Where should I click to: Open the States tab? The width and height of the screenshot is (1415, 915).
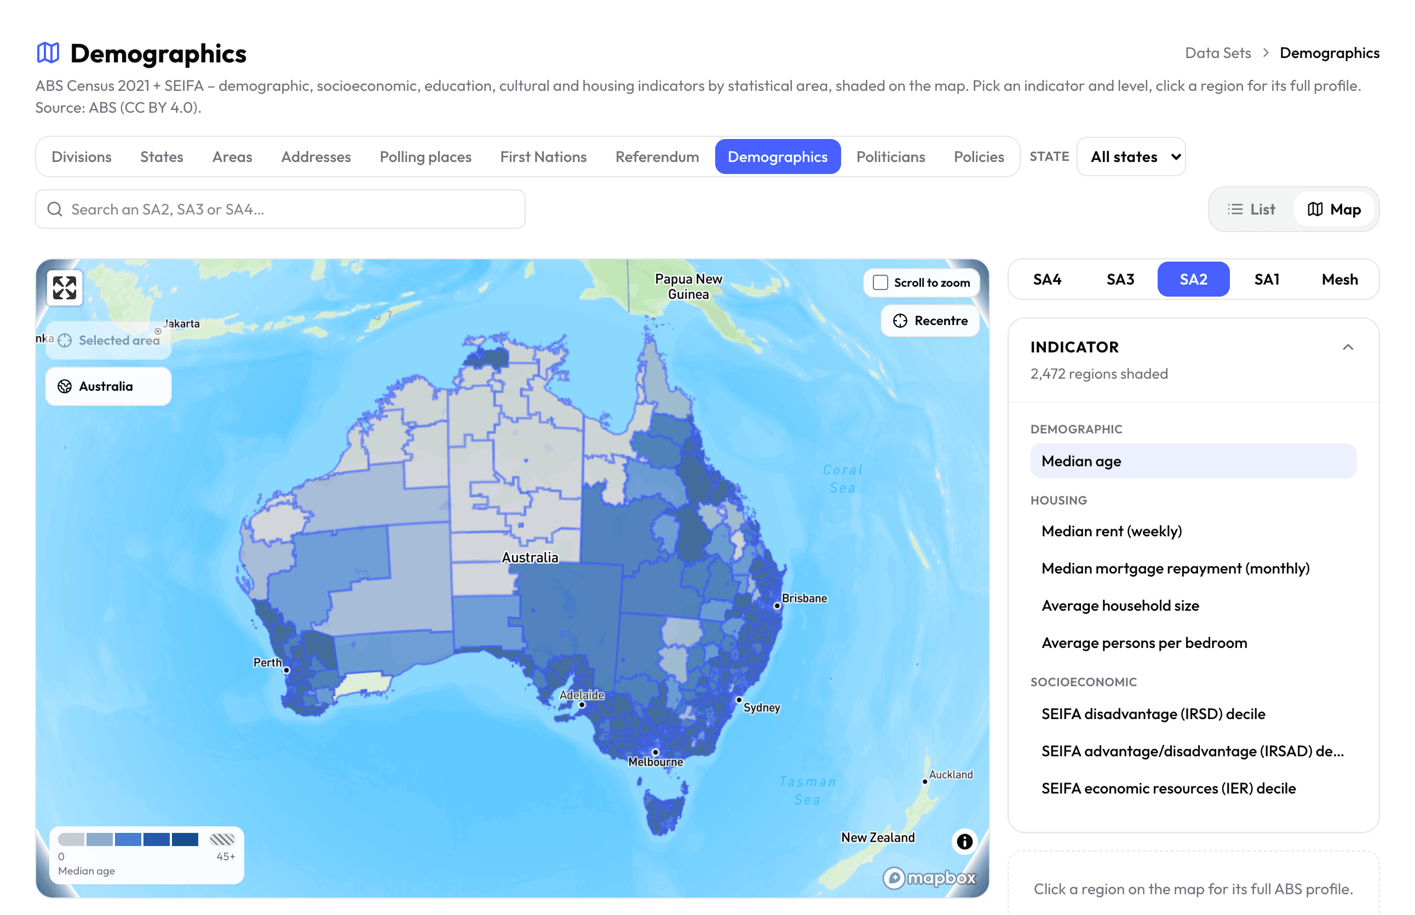point(162,157)
